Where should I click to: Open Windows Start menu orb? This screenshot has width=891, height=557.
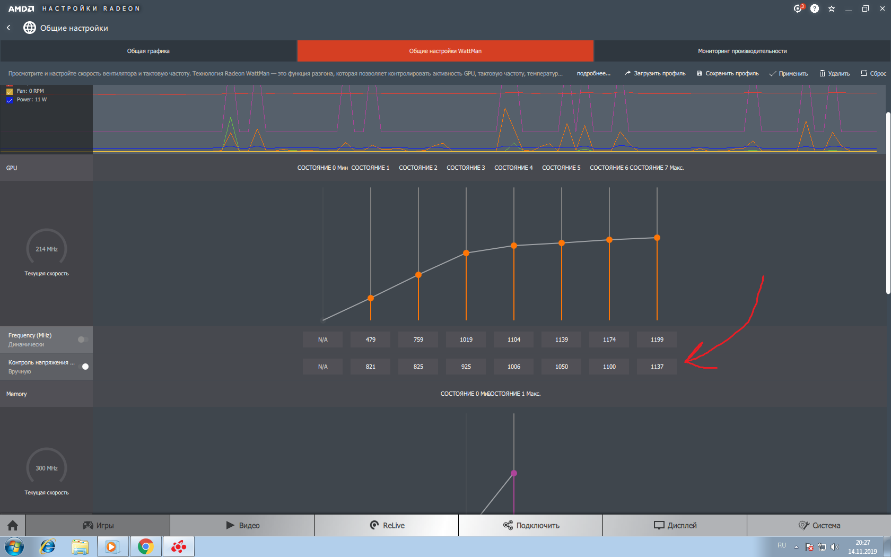click(x=14, y=546)
